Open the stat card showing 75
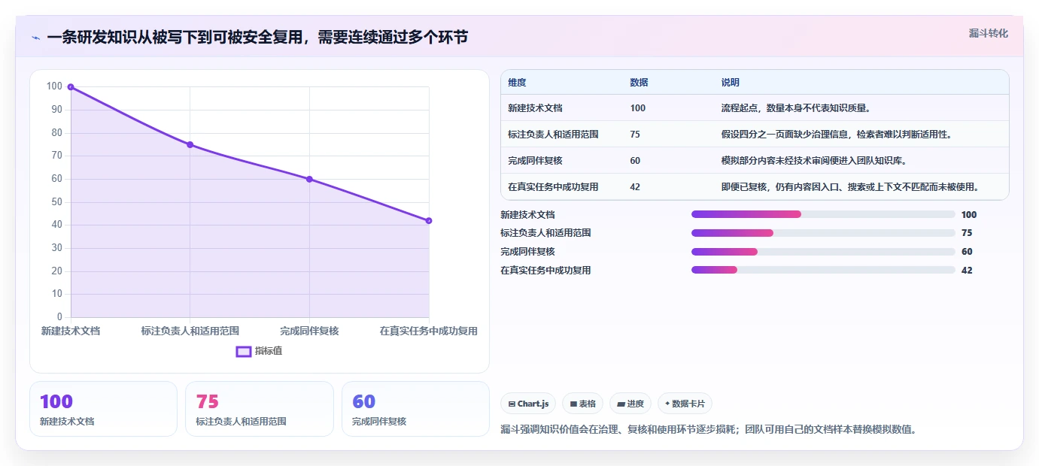Screen dimensions: 1039x466 259,409
